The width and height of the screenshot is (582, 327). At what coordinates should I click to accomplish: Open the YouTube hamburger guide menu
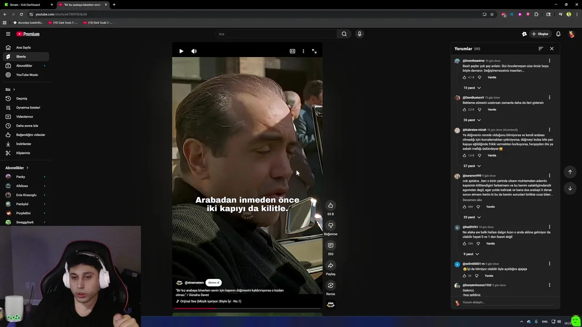8,34
